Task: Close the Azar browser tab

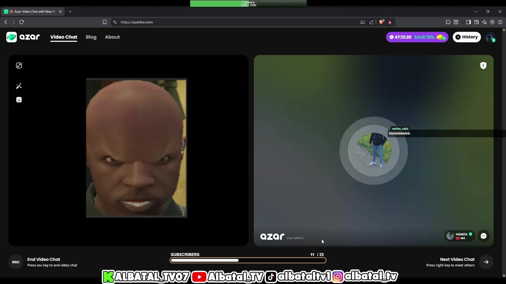Action: coord(60,11)
